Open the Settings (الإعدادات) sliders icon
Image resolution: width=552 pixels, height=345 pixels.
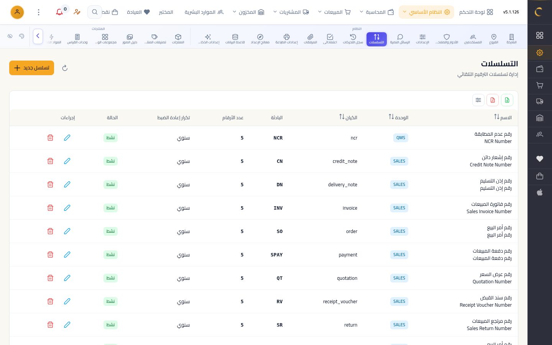pyautogui.click(x=422, y=39)
